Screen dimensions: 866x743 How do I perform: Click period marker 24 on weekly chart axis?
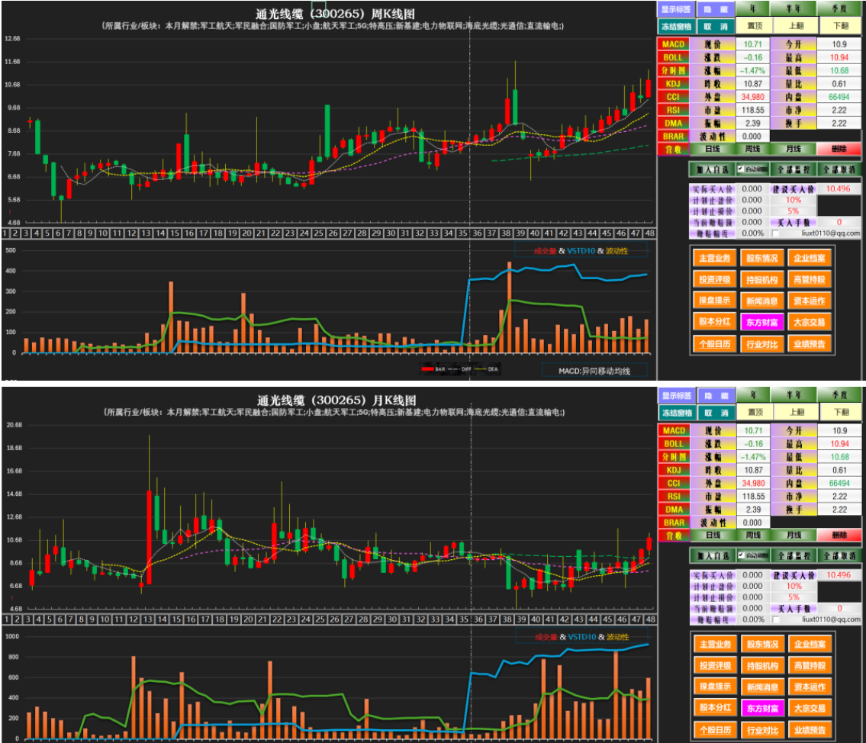(x=304, y=233)
